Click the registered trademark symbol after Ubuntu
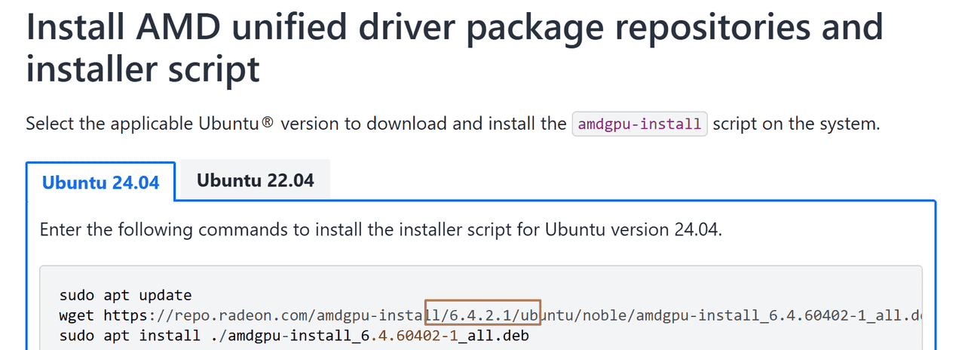Image resolution: width=965 pixels, height=350 pixels. [267, 122]
